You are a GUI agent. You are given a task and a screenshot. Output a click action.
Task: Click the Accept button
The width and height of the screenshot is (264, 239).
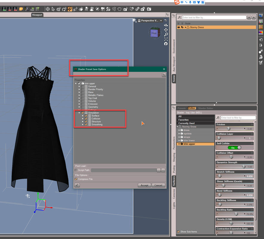(145, 185)
